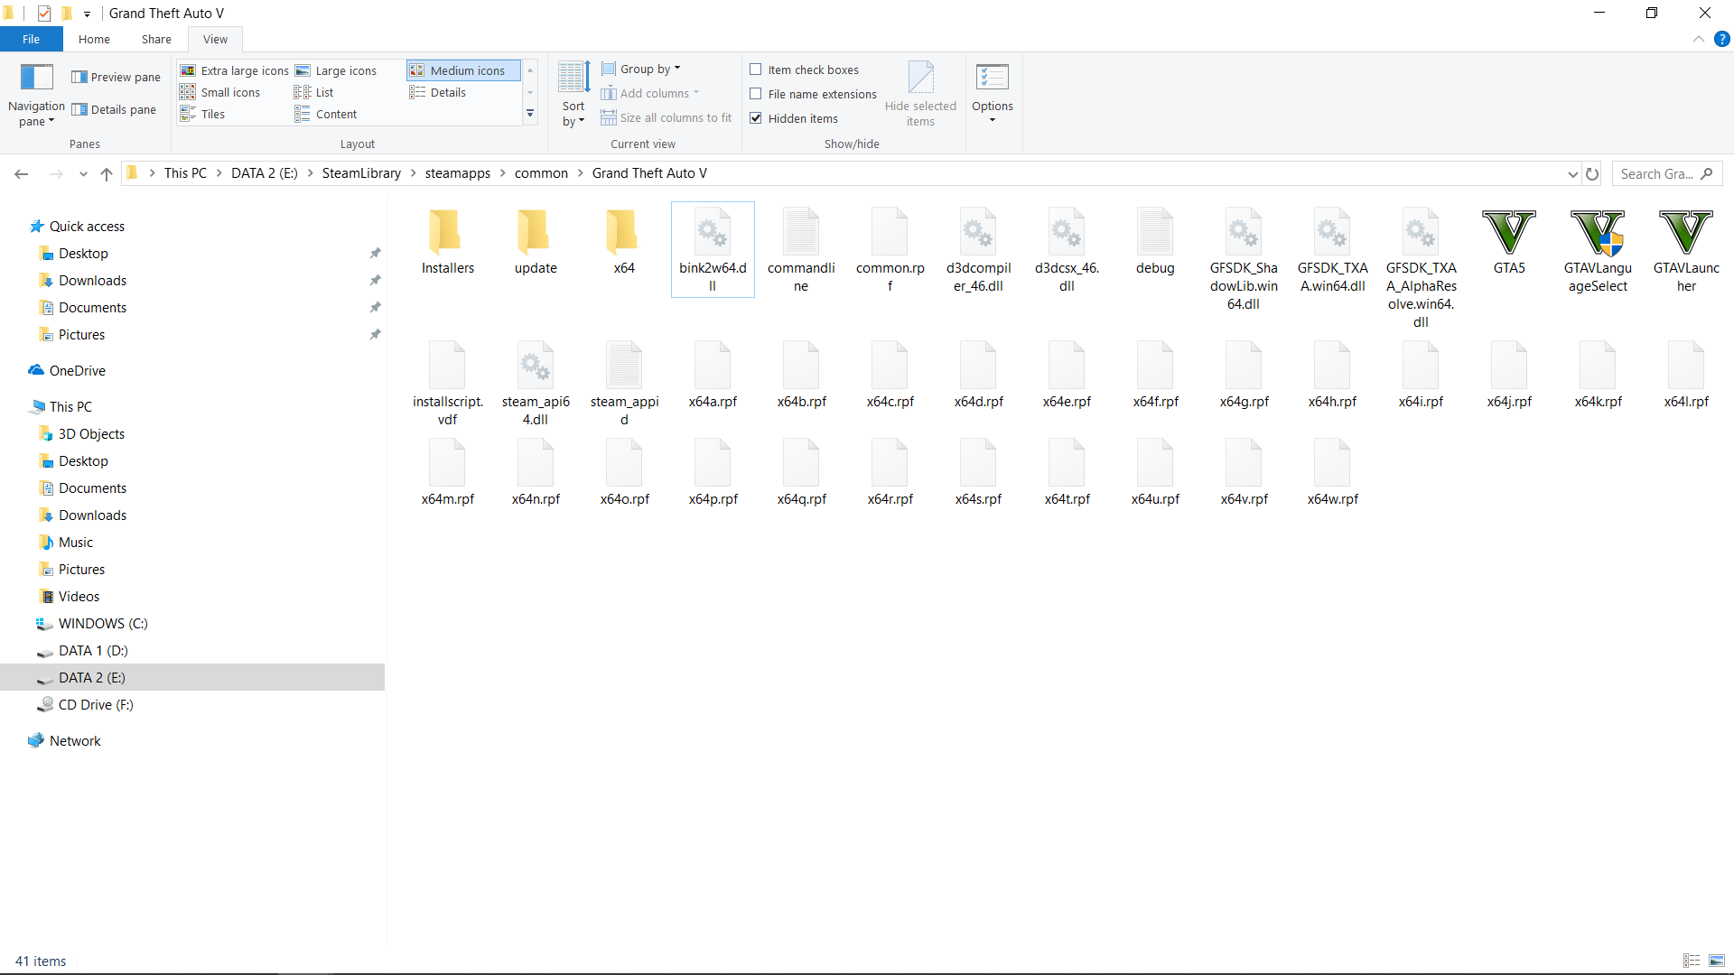This screenshot has width=1734, height=975.
Task: Enable Item check boxes
Action: tap(756, 70)
